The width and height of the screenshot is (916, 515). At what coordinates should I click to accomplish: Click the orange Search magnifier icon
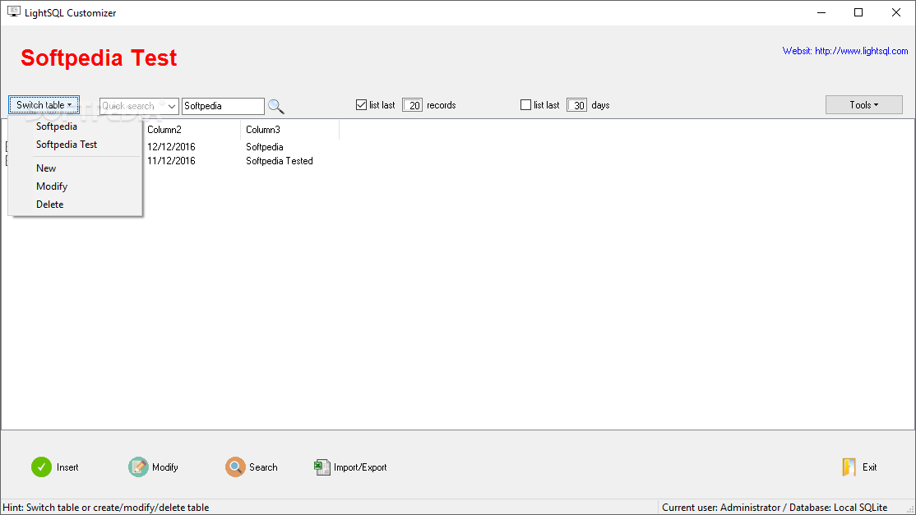tap(235, 467)
